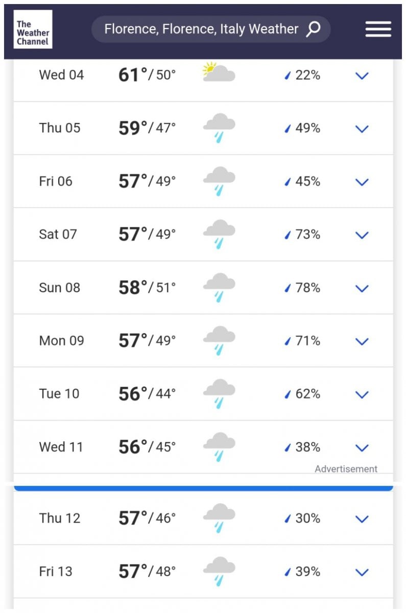The width and height of the screenshot is (406, 613).
Task: Click the partly sunny icon for Wed 04
Action: 219,73
